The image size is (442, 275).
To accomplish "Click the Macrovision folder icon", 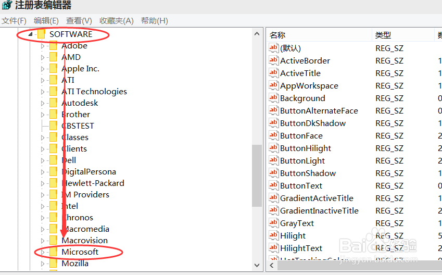I will (53, 240).
